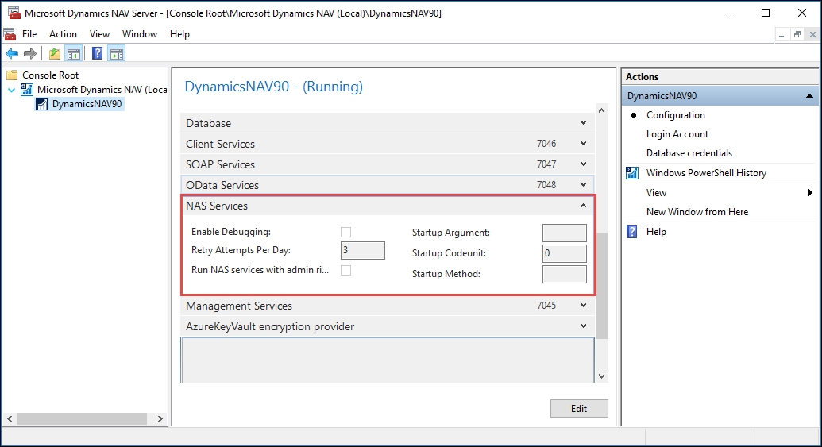Collapse Microsoft Dynamics NAV tree node
Viewport: 822px width, 447px height.
12,91
